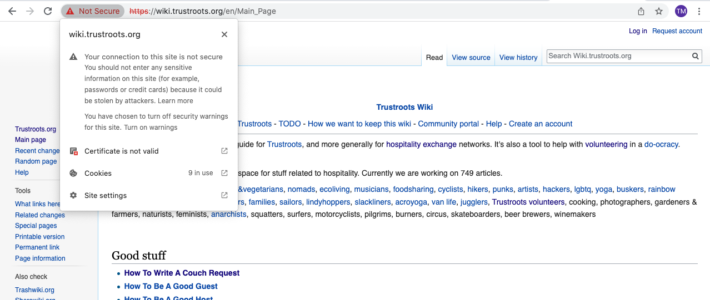Open Page information link

40,258
